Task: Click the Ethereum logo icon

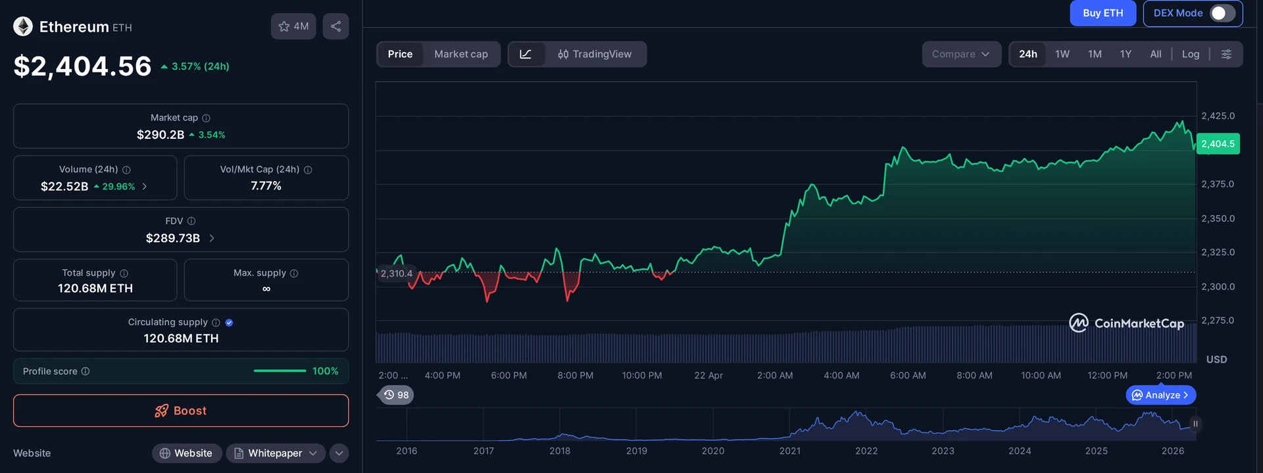Action: tap(23, 26)
